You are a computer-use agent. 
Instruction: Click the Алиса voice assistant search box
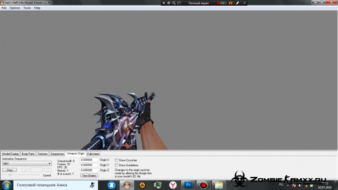pyautogui.click(x=56, y=185)
